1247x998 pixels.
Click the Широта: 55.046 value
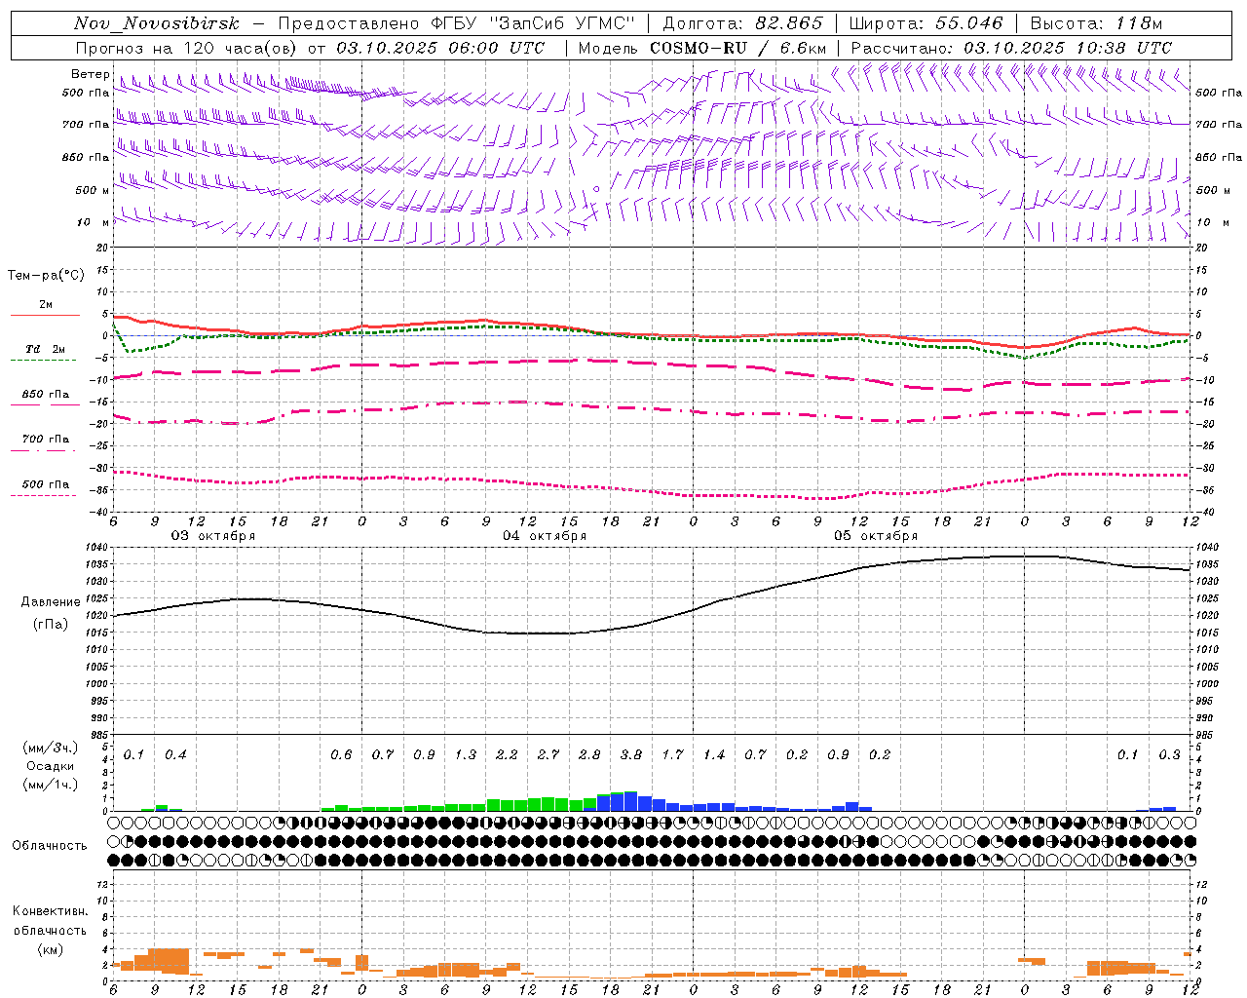click(926, 23)
